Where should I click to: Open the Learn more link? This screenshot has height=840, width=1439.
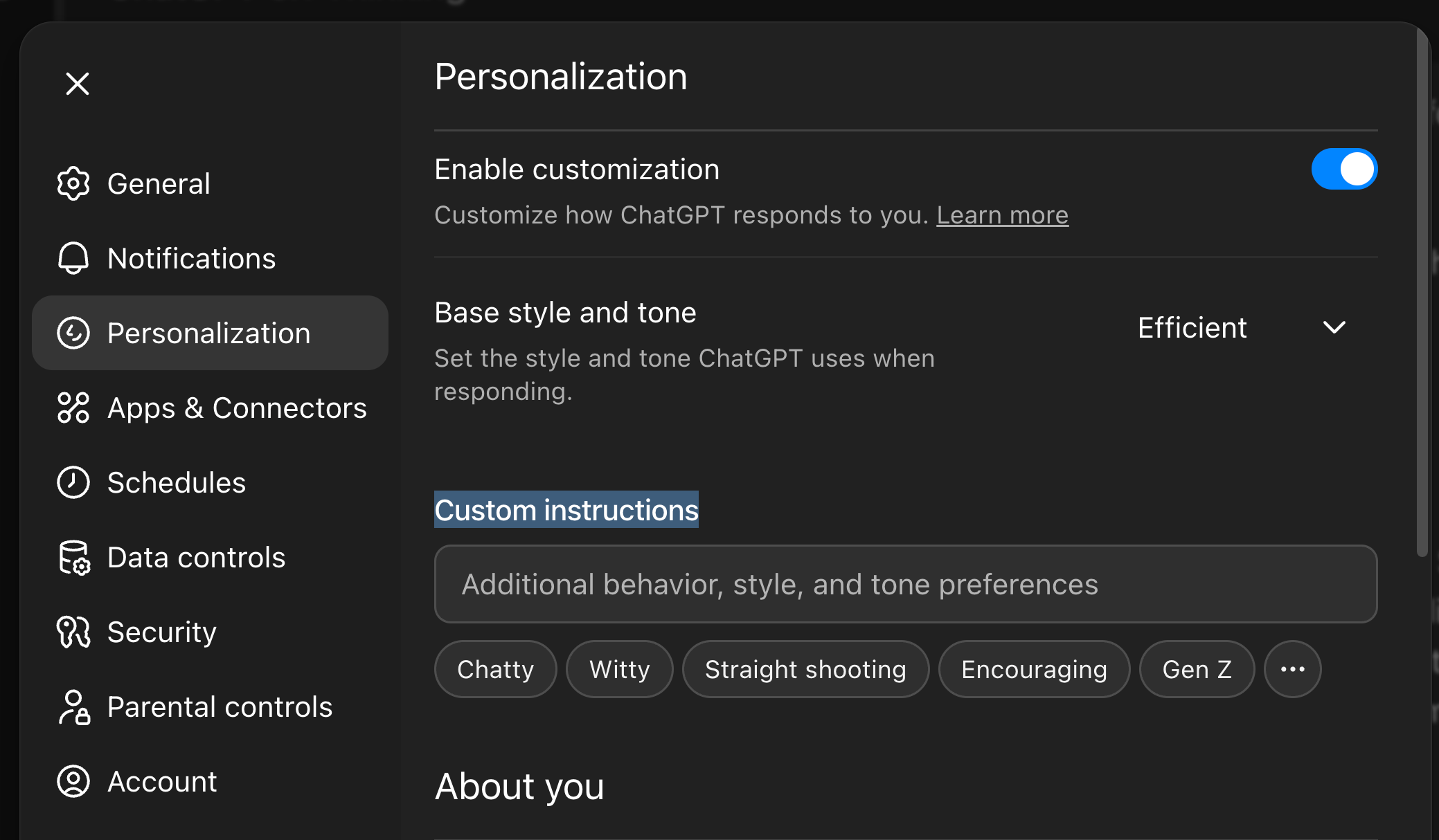pos(1002,215)
